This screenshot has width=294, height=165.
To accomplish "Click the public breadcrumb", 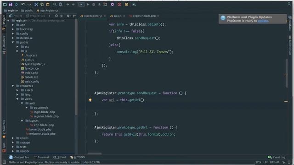I will tap(27, 11).
